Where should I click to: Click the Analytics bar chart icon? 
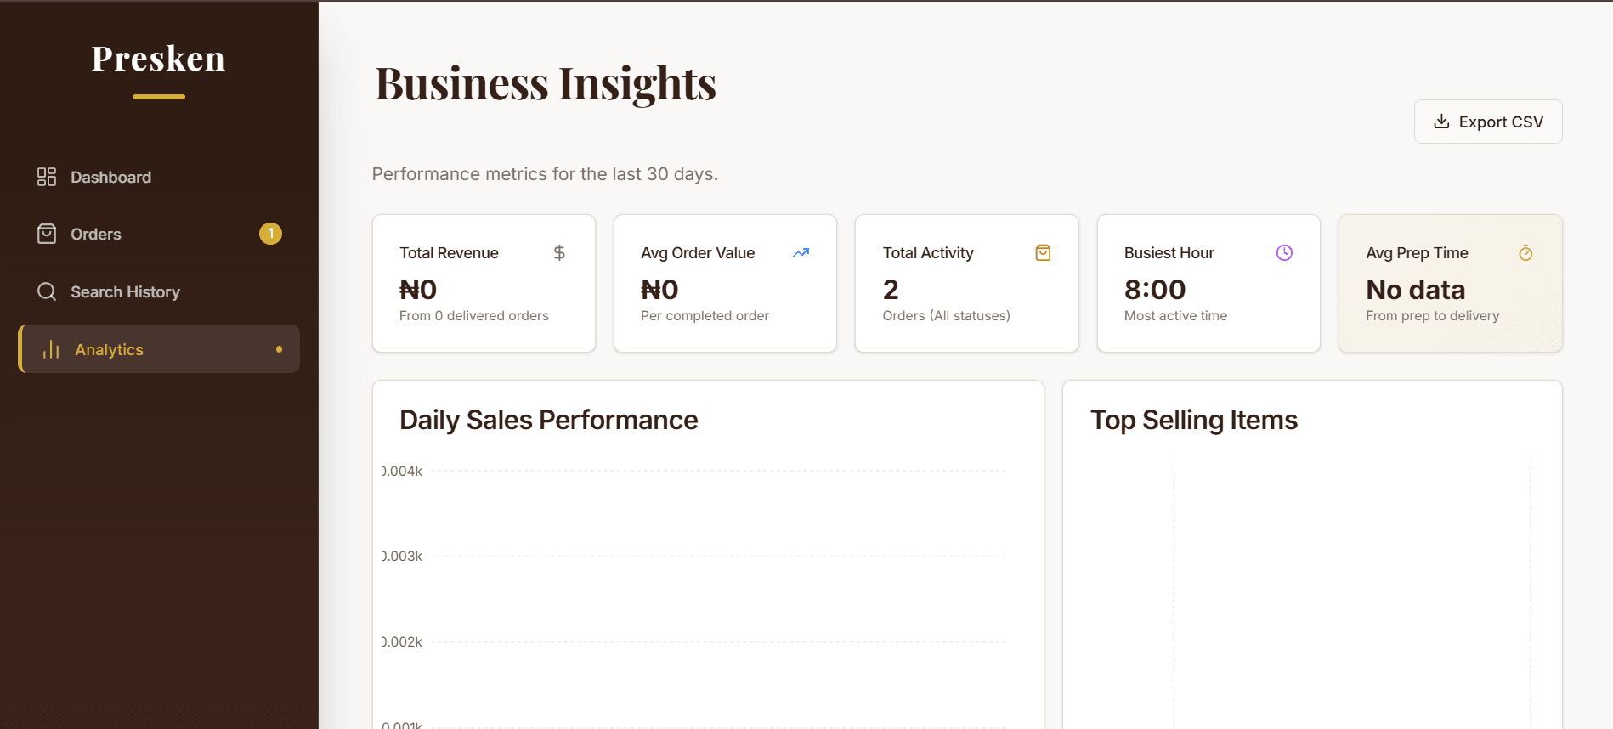click(x=51, y=349)
